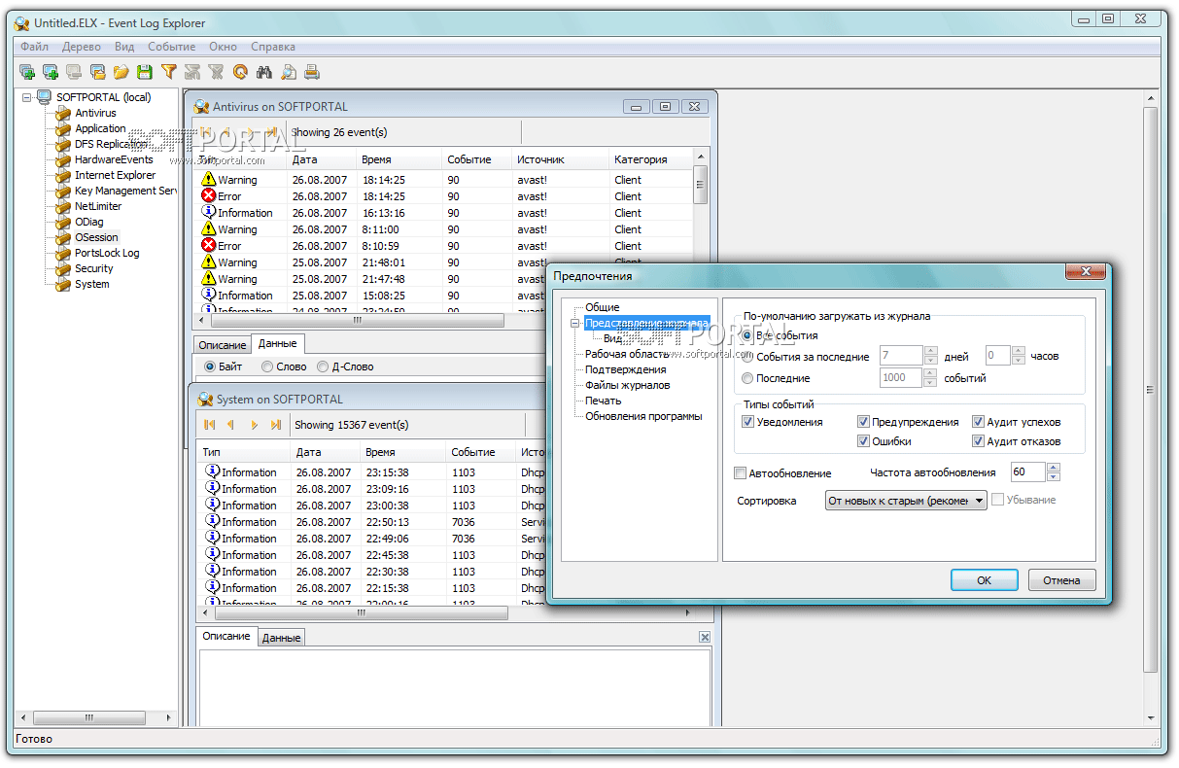Click the printer toolbar icon
This screenshot has width=1179, height=768.
(312, 71)
